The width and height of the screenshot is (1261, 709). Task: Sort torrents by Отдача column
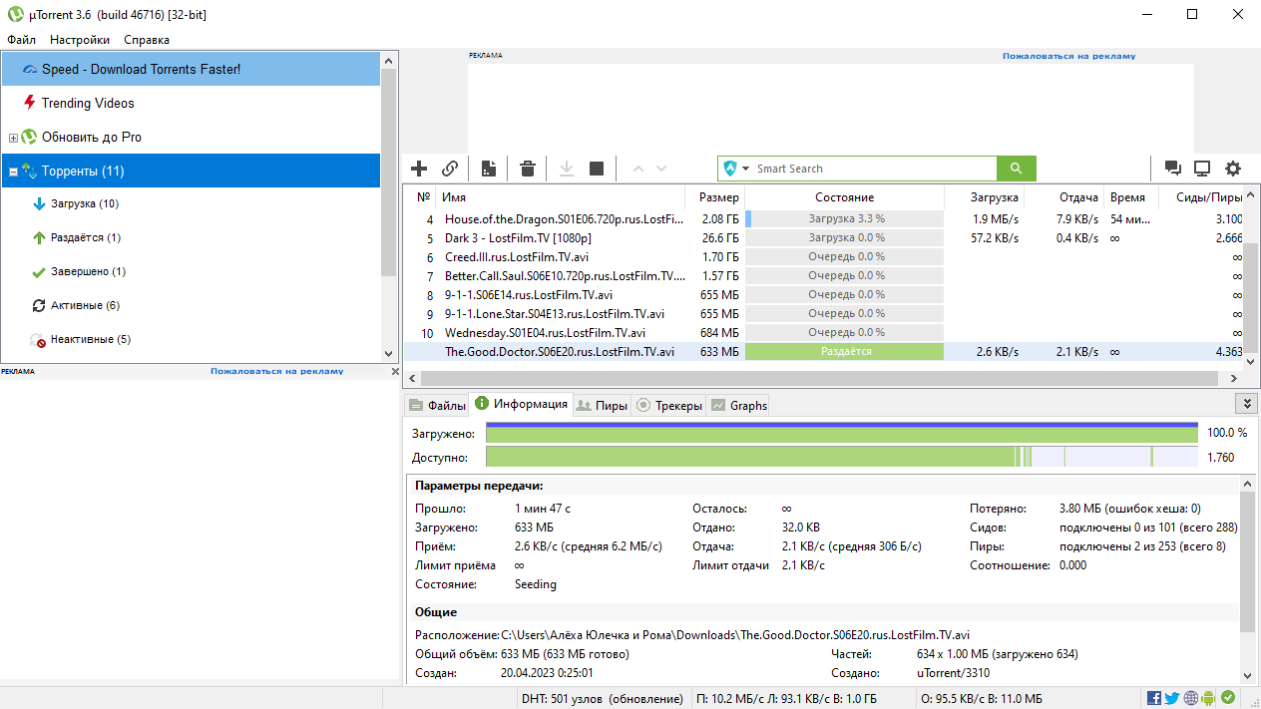pyautogui.click(x=1064, y=197)
